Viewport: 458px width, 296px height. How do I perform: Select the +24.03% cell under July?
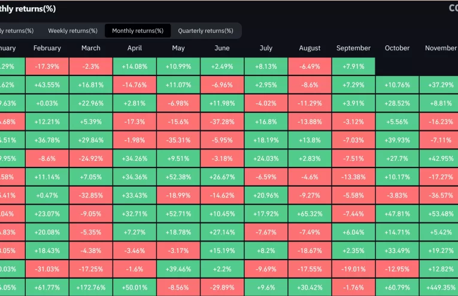tap(266, 158)
